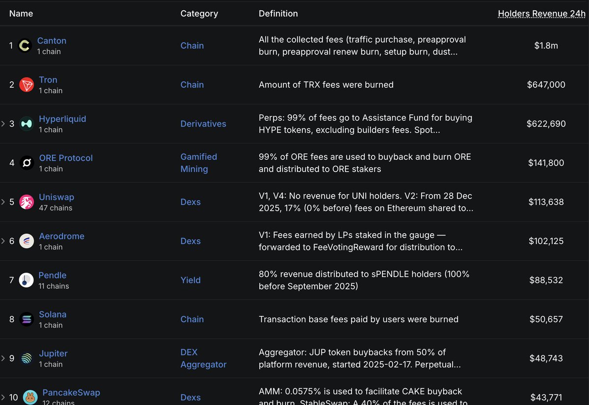Click Uniswap's "V1, V4: No revenue" definition
This screenshot has width=589, height=405.
366,202
